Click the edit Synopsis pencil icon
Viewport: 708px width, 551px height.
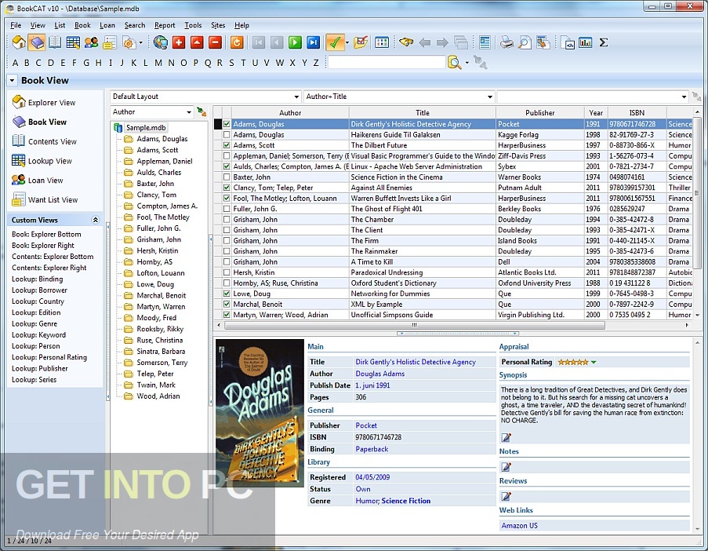[506, 437]
